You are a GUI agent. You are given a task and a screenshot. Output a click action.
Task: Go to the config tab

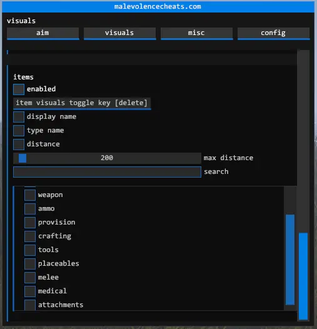(x=273, y=33)
